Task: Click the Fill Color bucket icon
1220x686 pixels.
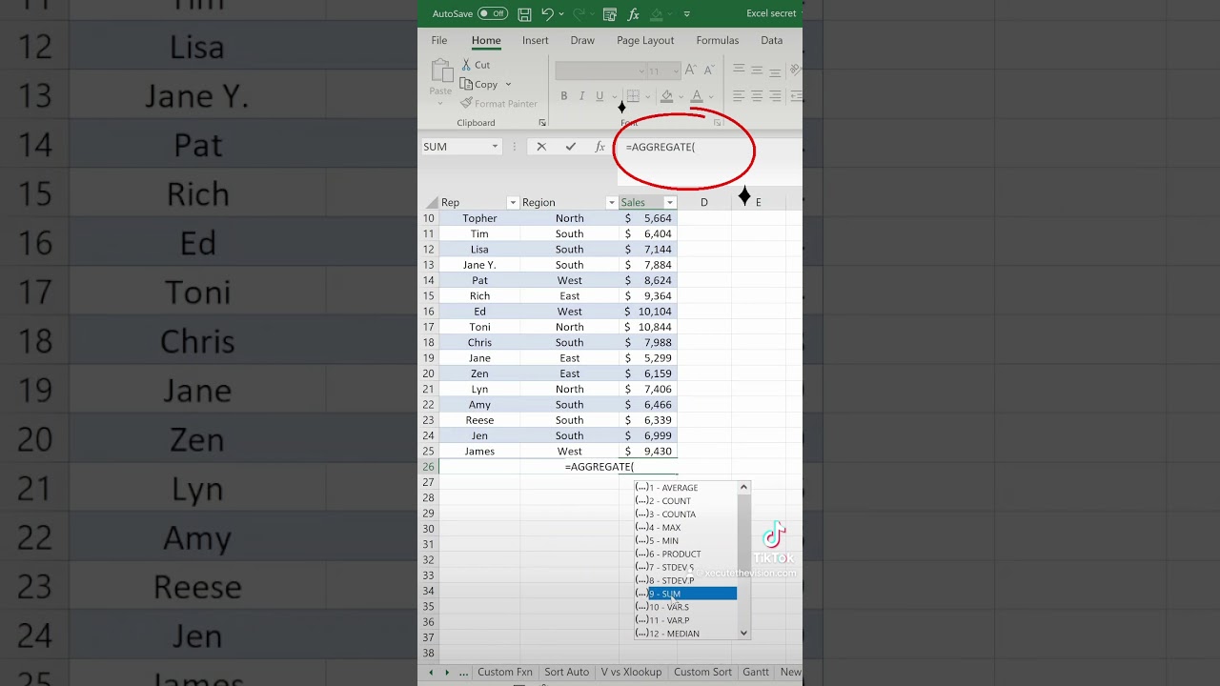Action: coord(667,95)
